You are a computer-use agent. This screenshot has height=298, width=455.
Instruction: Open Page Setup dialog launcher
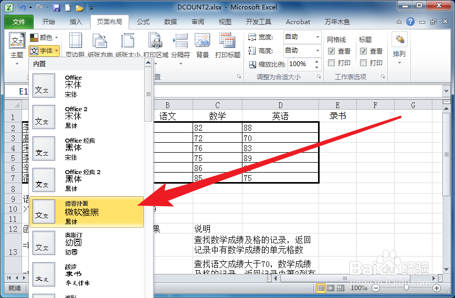(x=239, y=77)
